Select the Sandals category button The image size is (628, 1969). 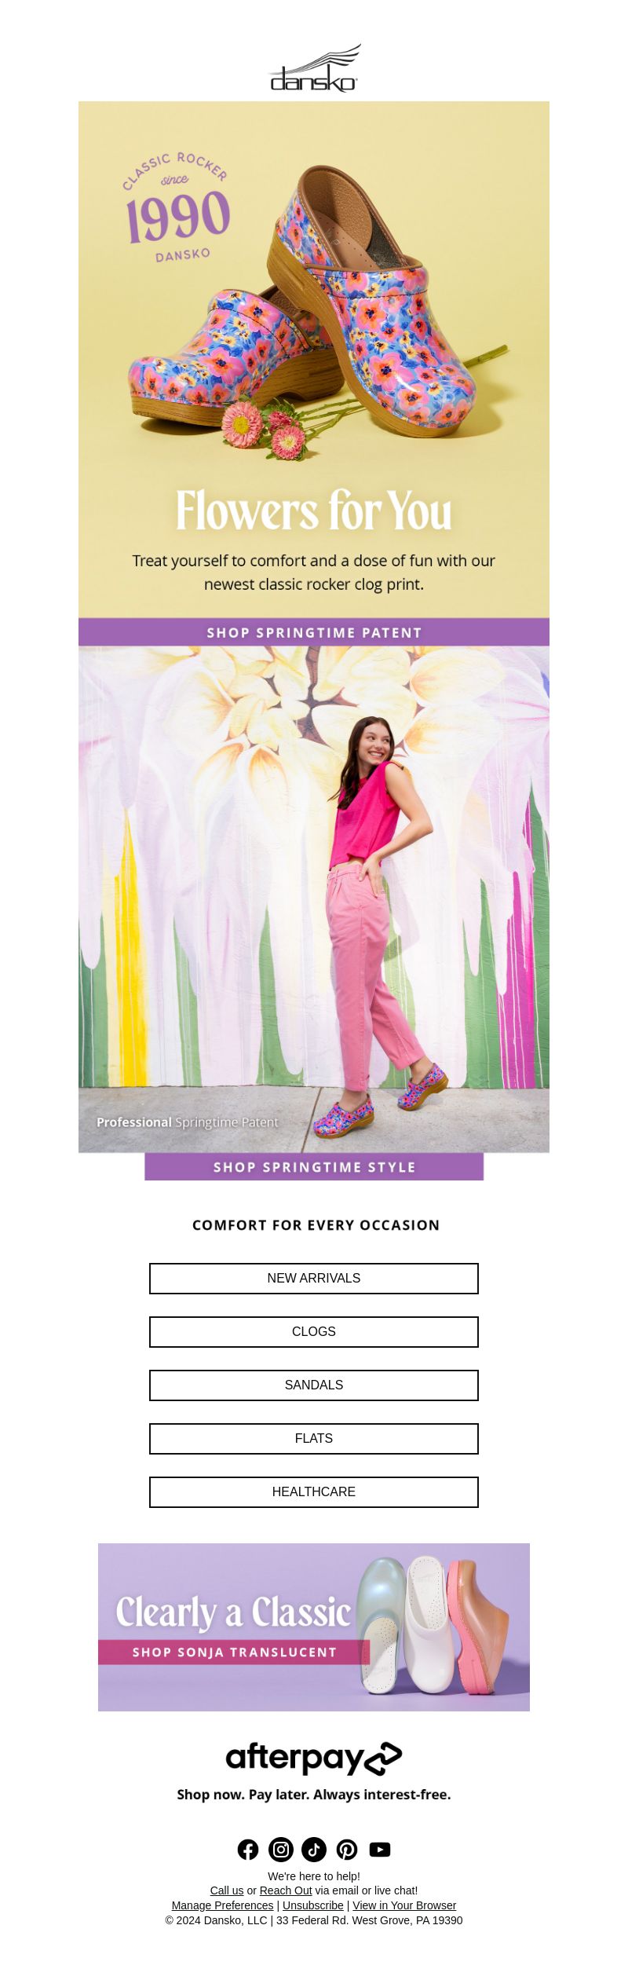click(314, 1385)
